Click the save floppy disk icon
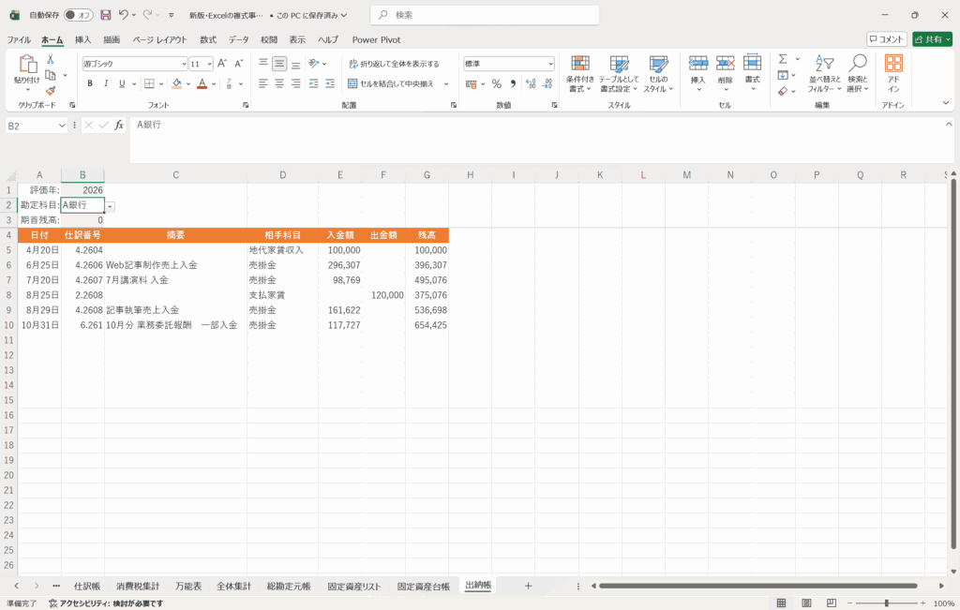This screenshot has width=960, height=610. click(105, 15)
